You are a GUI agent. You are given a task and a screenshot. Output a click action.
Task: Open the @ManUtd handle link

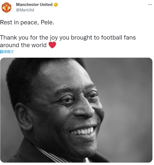tap(25, 10)
